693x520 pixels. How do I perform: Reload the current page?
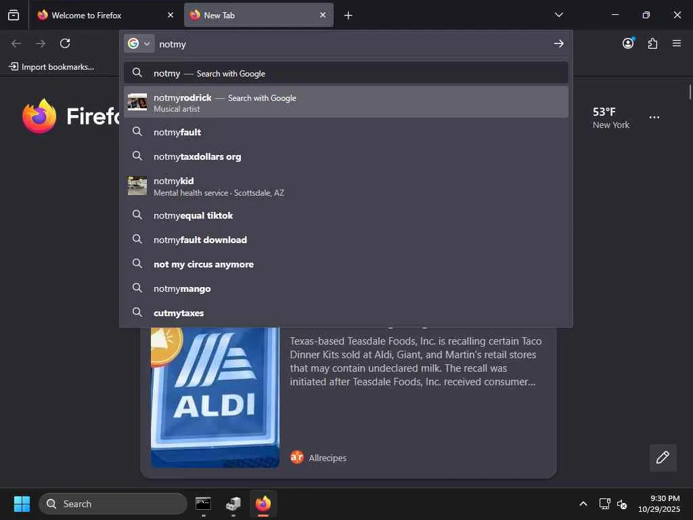(65, 43)
